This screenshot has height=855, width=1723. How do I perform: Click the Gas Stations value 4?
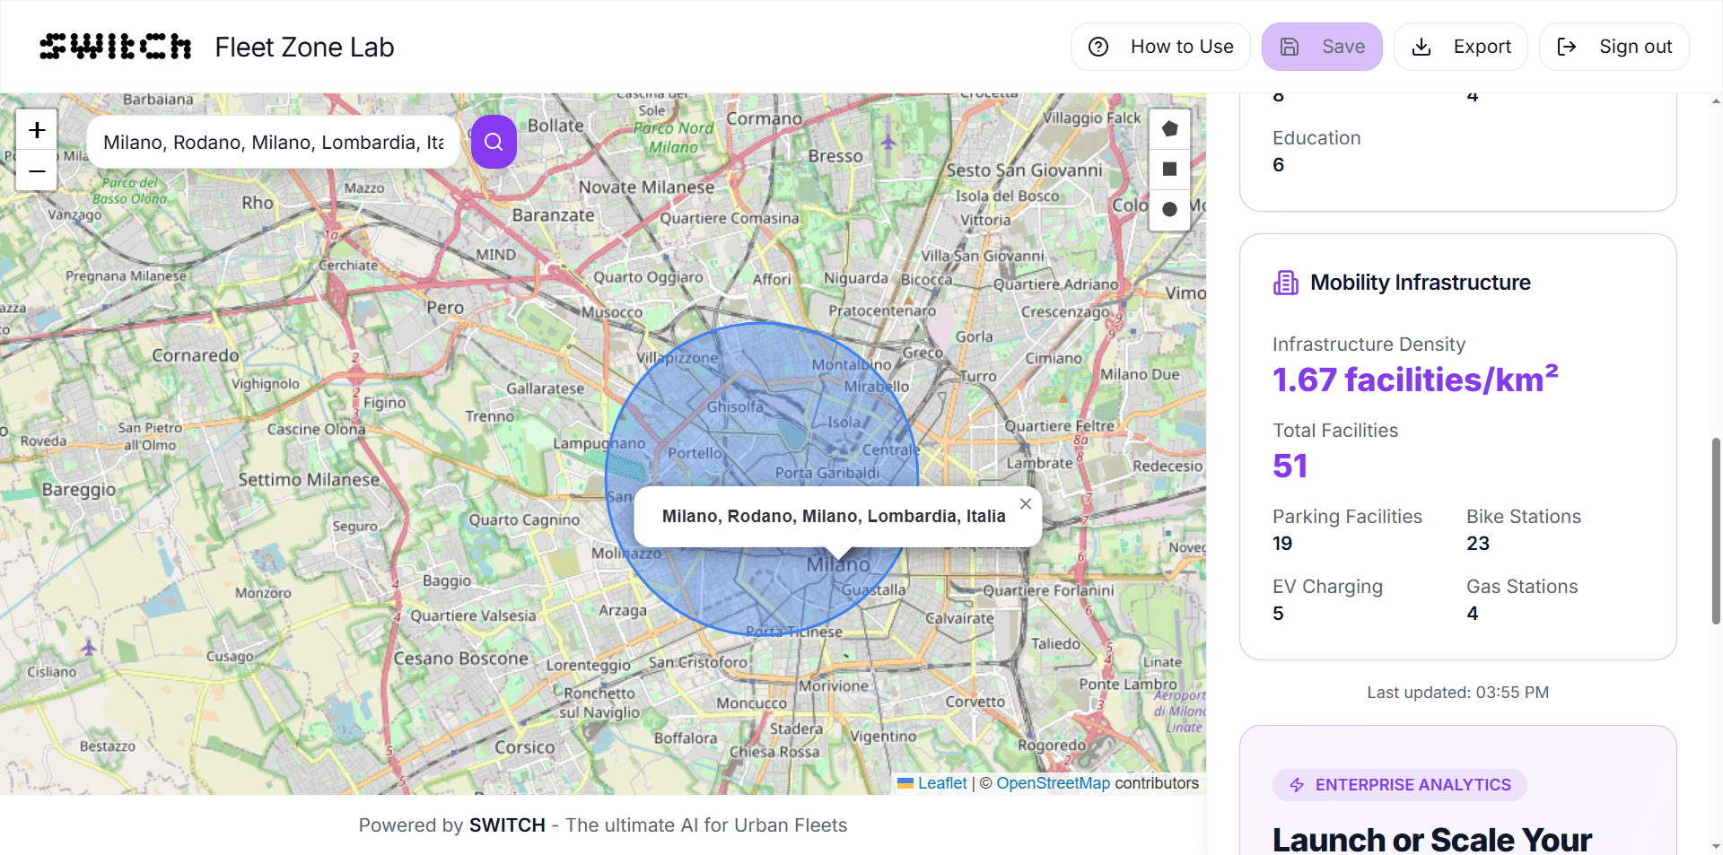(x=1472, y=613)
